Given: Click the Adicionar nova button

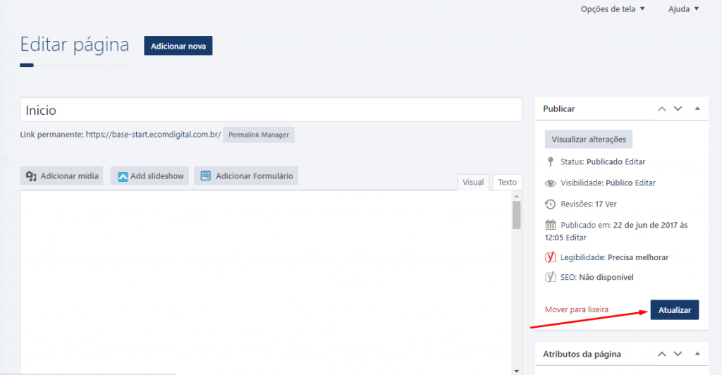Looking at the screenshot, I should click(178, 46).
